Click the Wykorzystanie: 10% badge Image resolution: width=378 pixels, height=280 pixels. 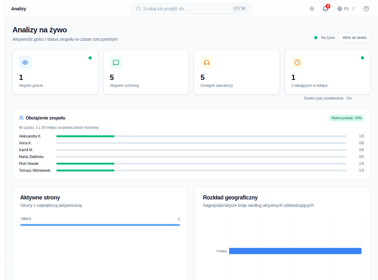(x=347, y=118)
